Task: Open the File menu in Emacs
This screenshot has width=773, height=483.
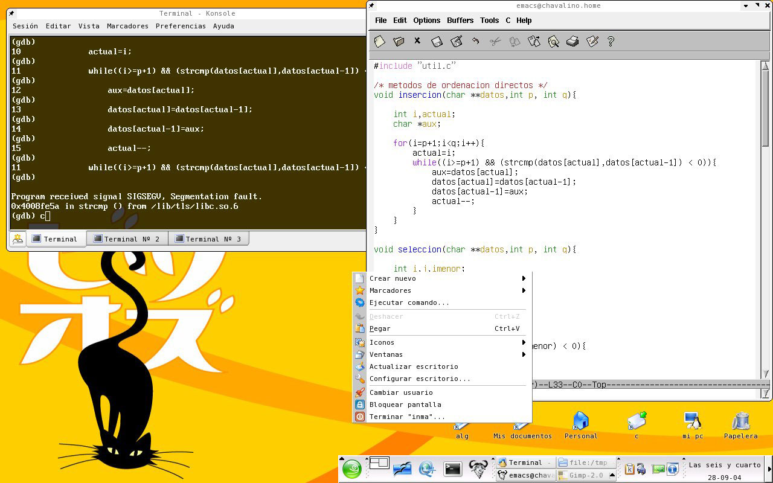Action: coord(381,21)
